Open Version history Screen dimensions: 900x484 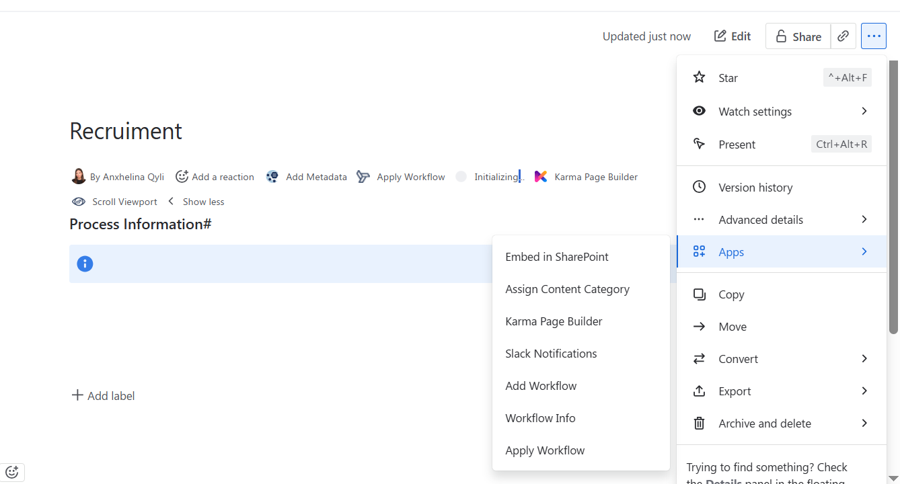tap(755, 188)
